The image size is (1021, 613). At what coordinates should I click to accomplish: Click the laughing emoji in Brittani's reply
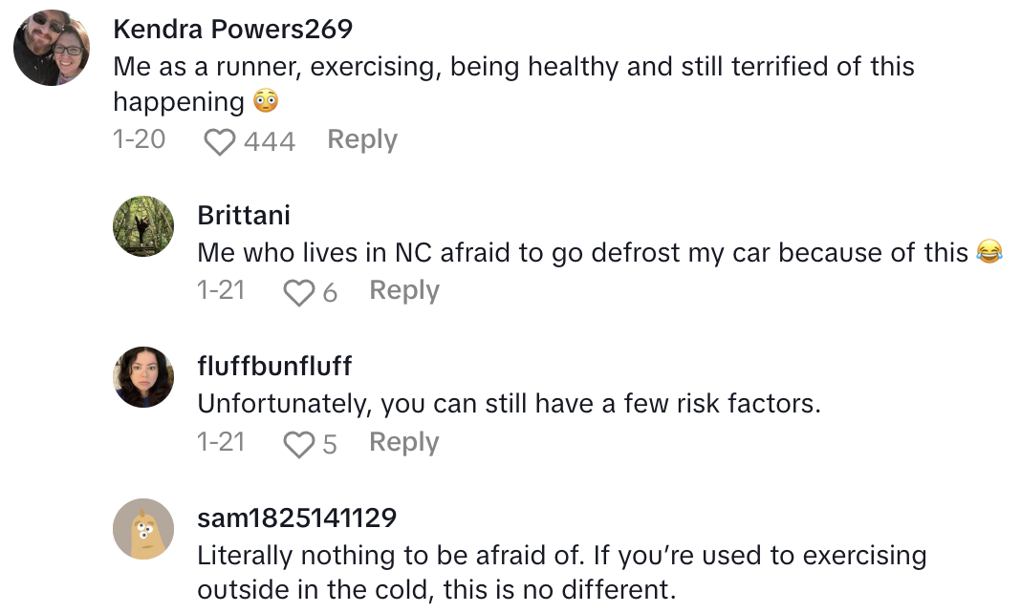pyautogui.click(x=988, y=253)
